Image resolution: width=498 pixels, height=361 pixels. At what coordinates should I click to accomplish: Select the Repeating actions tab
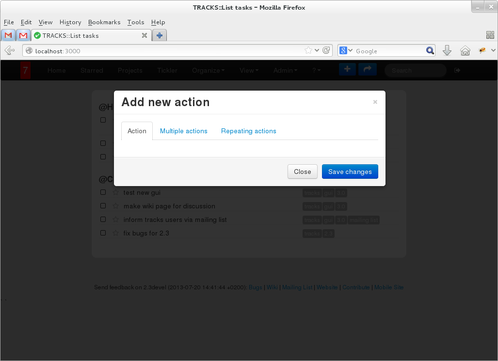pyautogui.click(x=248, y=131)
